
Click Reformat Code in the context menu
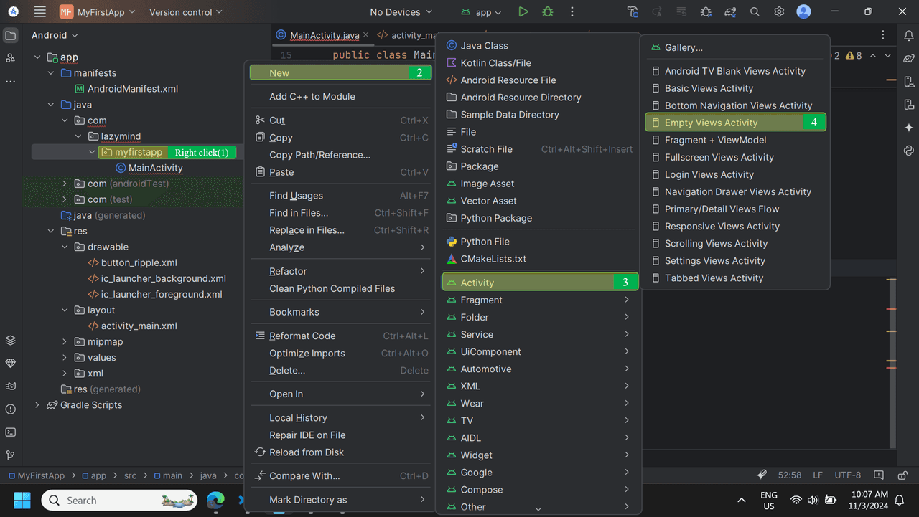(x=340, y=336)
